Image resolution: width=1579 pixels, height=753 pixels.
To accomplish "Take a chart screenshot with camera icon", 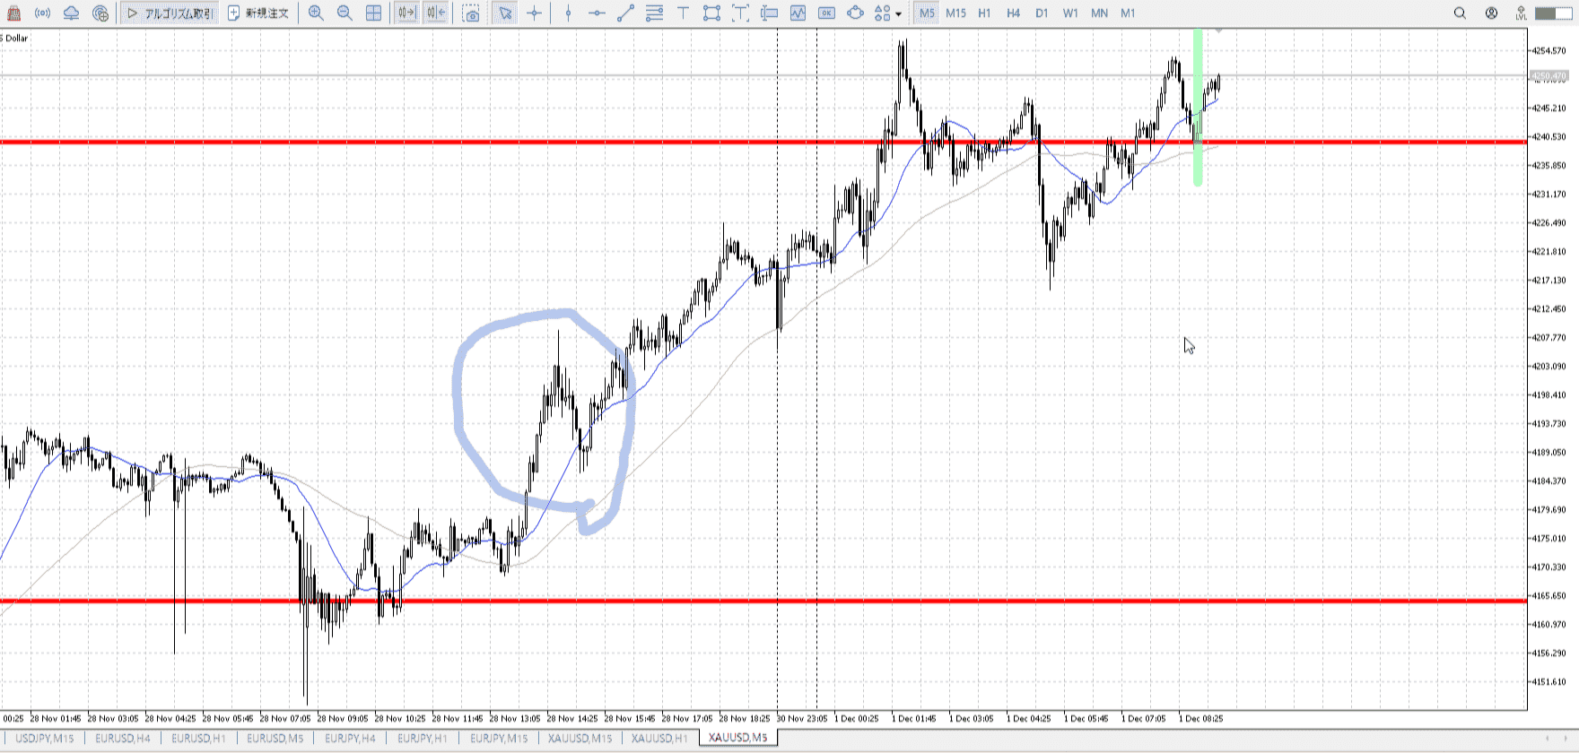I will [471, 13].
